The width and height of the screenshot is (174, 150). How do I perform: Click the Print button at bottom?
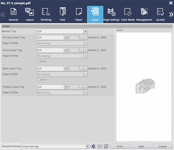120,146
